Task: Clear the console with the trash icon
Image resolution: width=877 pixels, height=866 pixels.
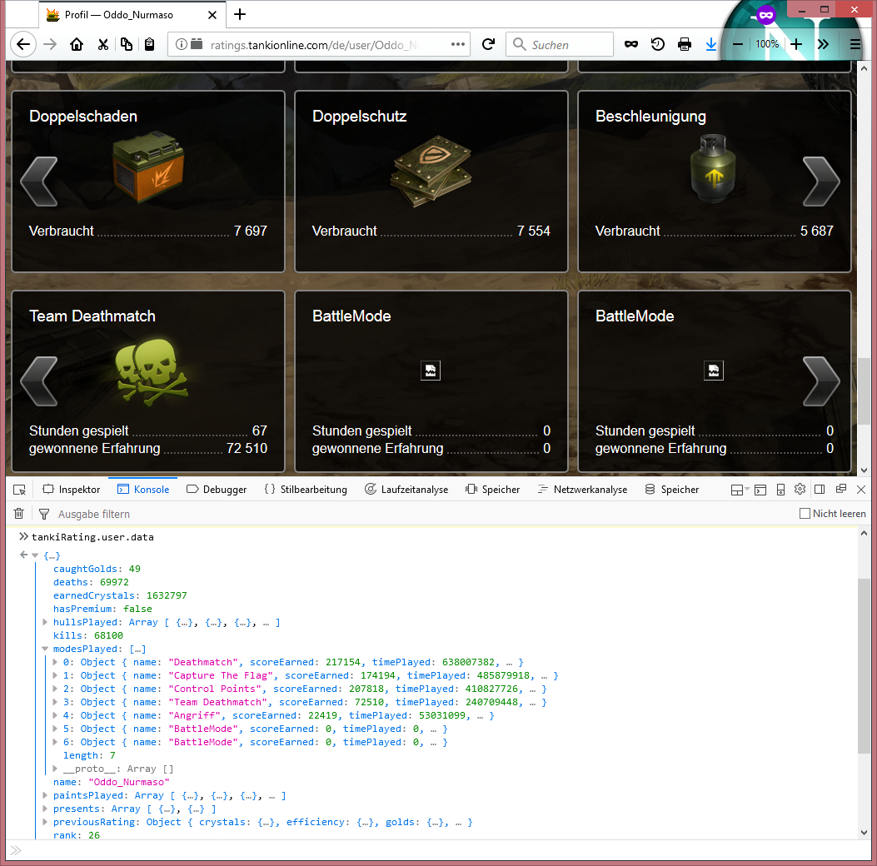Action: (18, 514)
